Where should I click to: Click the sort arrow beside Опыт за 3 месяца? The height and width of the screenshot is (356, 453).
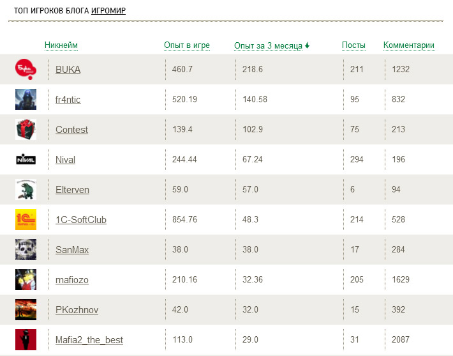coord(307,45)
